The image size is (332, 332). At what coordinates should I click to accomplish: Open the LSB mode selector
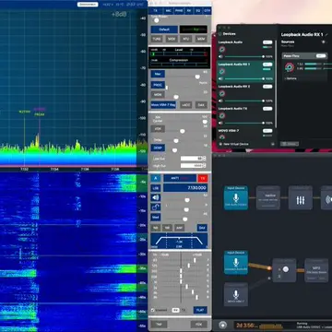click(x=156, y=188)
